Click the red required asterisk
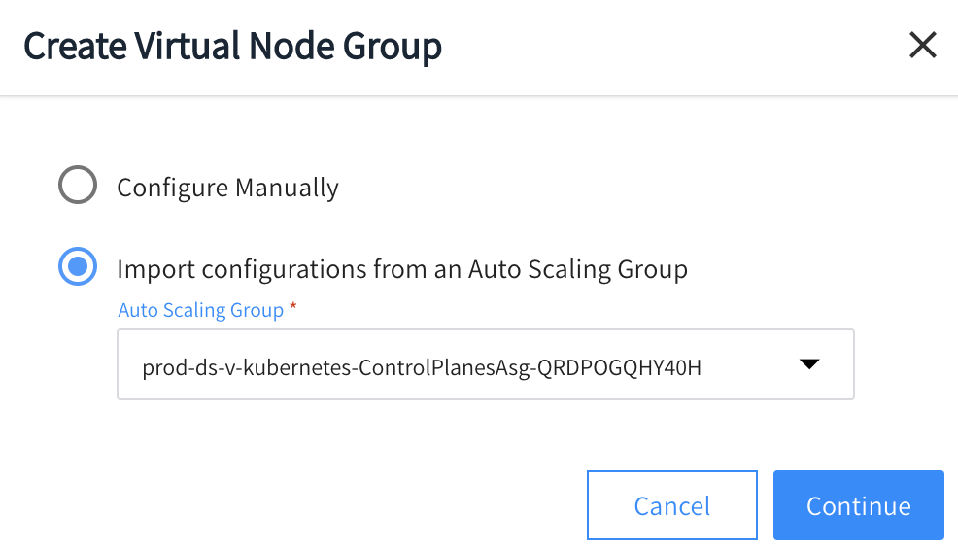The height and width of the screenshot is (550, 958). (293, 308)
